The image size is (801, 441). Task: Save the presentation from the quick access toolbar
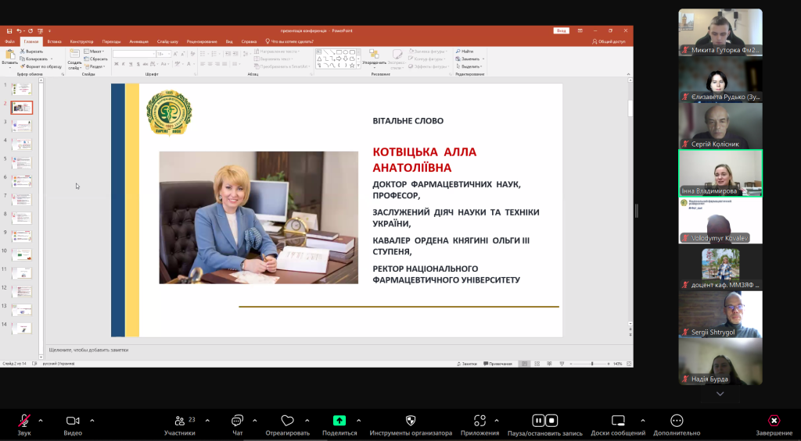(9, 31)
